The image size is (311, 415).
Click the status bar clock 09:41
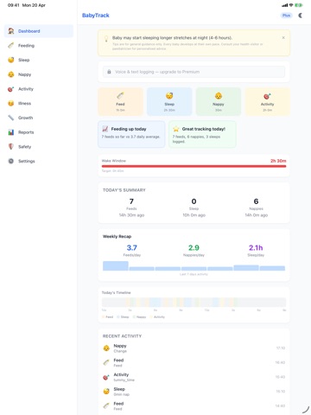click(13, 5)
